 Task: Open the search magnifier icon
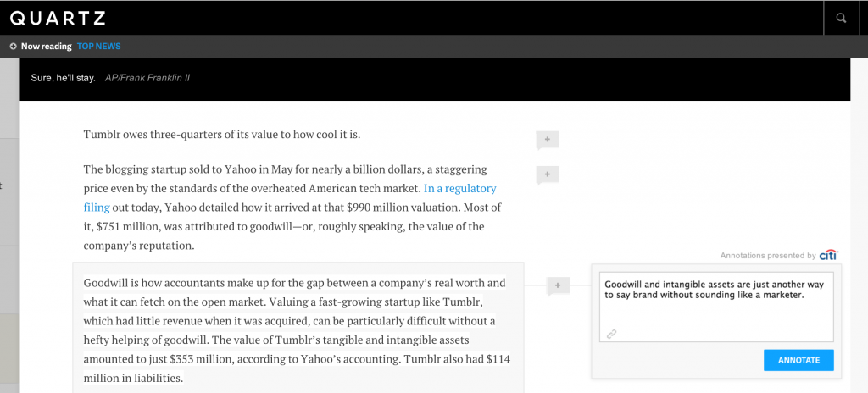coord(841,18)
